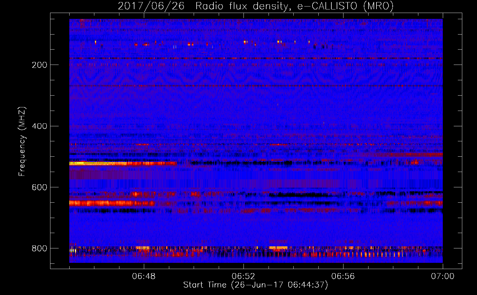Click the 'Start Time (26-Jun-17 06:44:37)' axis label

(x=256, y=285)
